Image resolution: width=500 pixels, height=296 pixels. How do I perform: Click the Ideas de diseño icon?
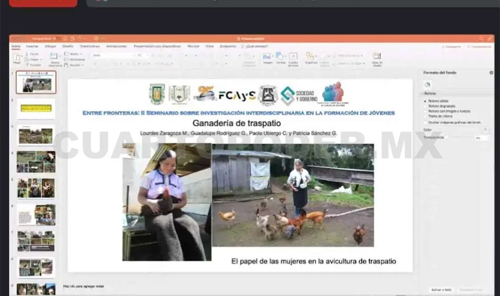(x=377, y=57)
